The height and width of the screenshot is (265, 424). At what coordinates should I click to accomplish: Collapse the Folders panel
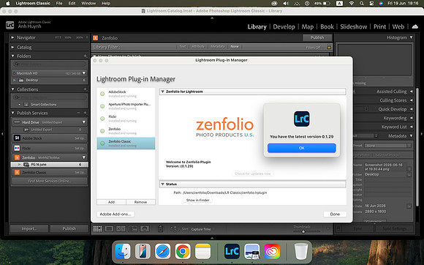coord(12,56)
